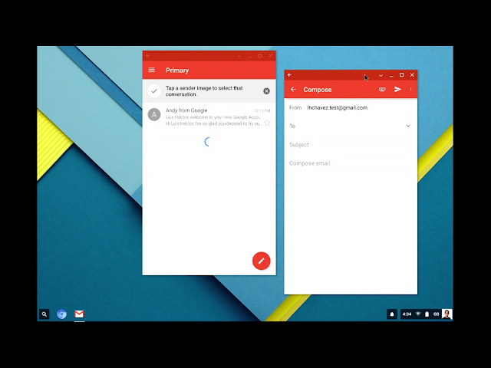Open Compose overflow menu (three dots)
The width and height of the screenshot is (491, 368).
point(410,90)
